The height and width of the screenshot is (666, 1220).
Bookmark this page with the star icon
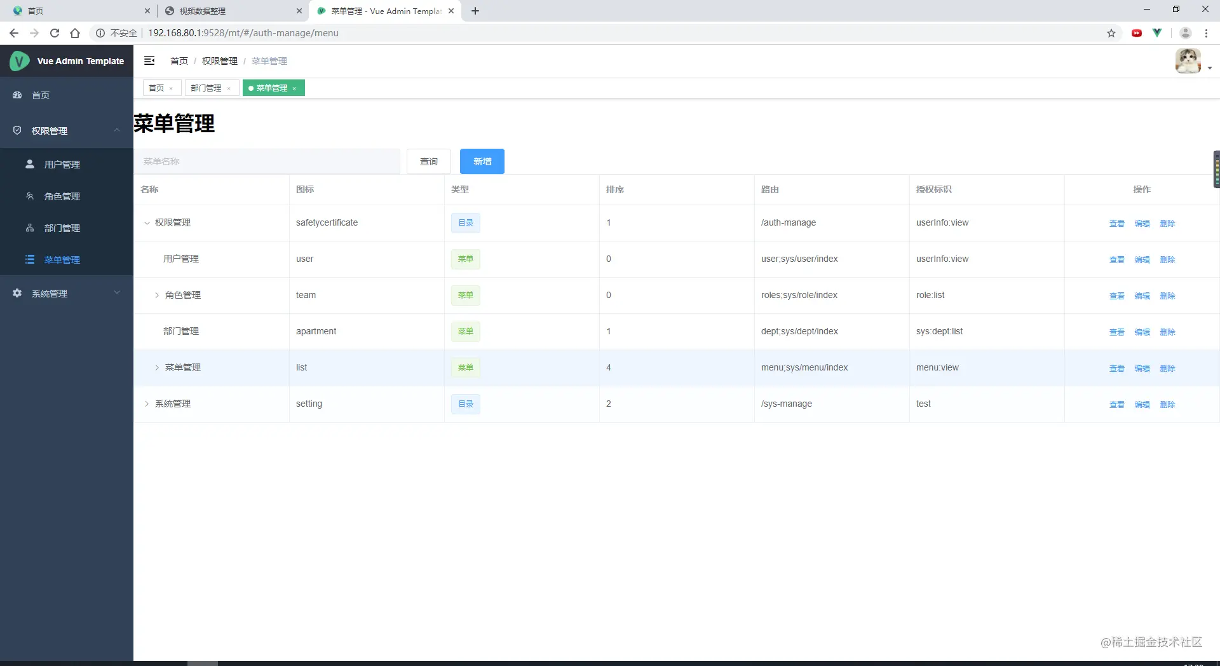click(x=1111, y=33)
